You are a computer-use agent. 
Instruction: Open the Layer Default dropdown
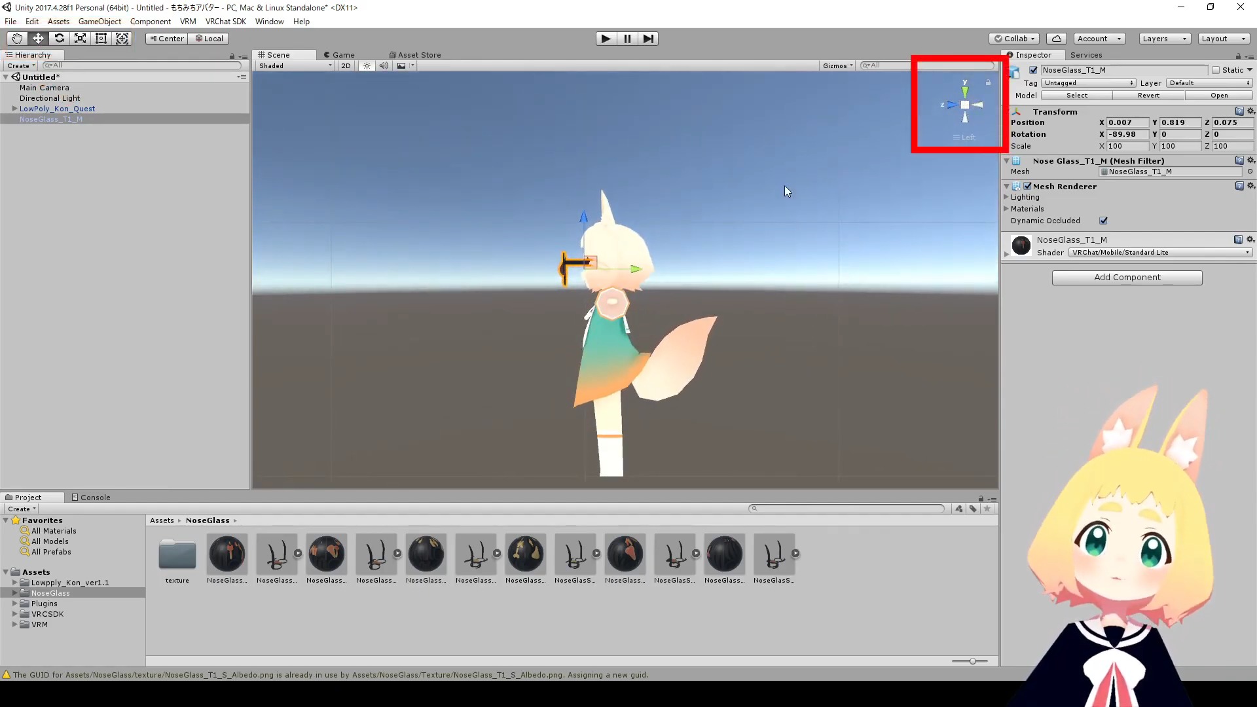[x=1210, y=83]
